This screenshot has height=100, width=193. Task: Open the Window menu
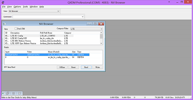[x=34, y=7]
